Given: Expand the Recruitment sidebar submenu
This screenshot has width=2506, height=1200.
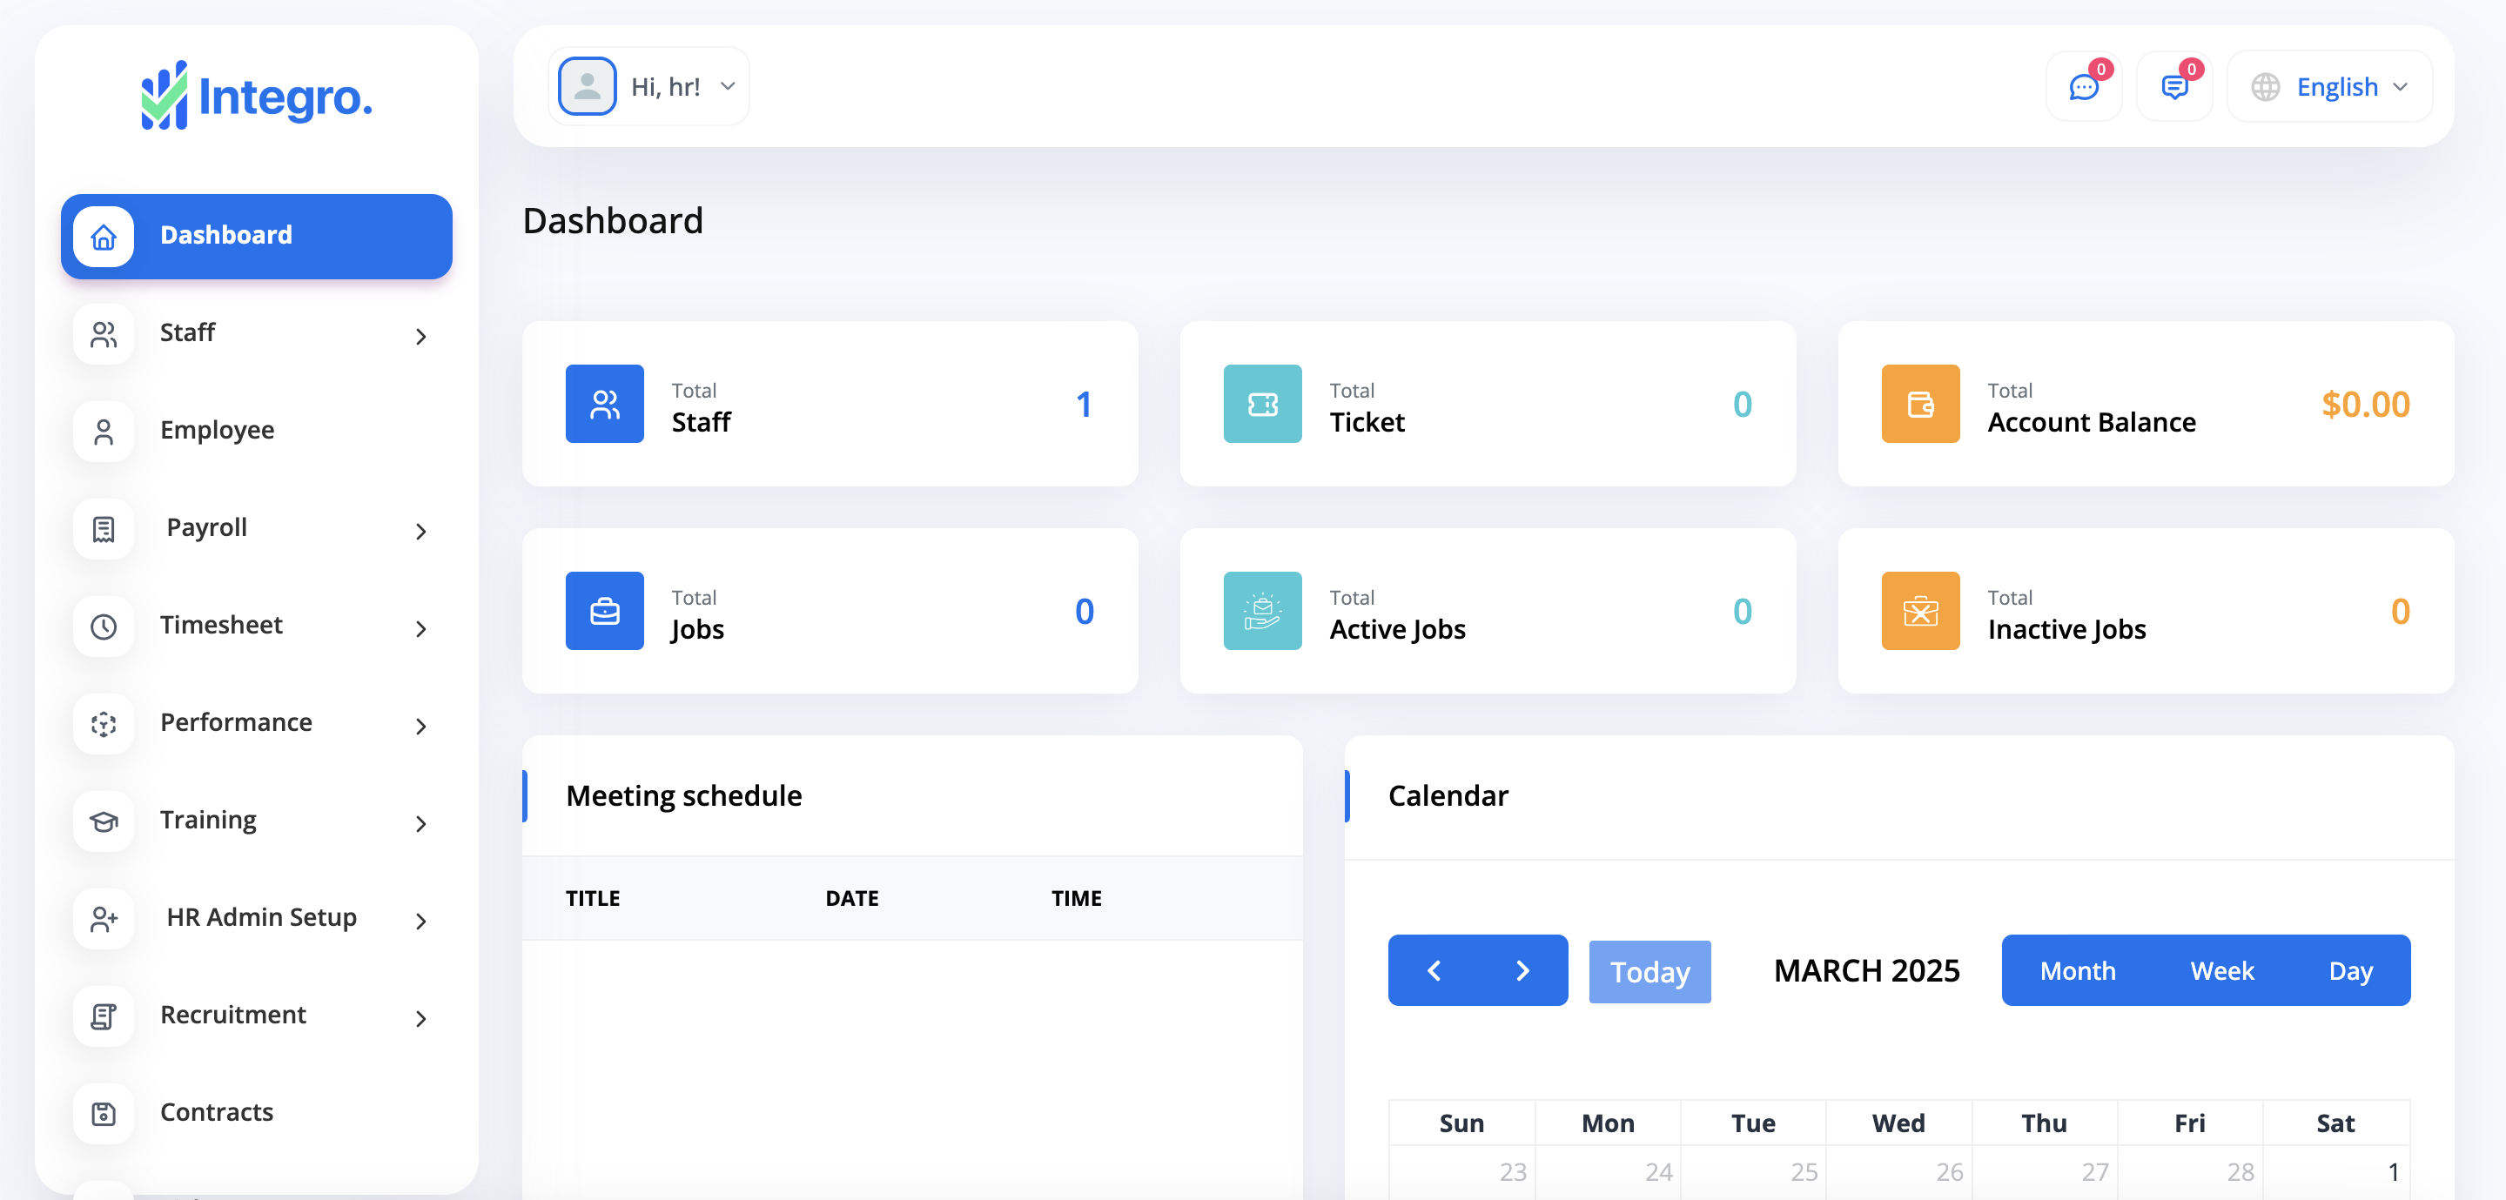Looking at the screenshot, I should pyautogui.click(x=257, y=1016).
